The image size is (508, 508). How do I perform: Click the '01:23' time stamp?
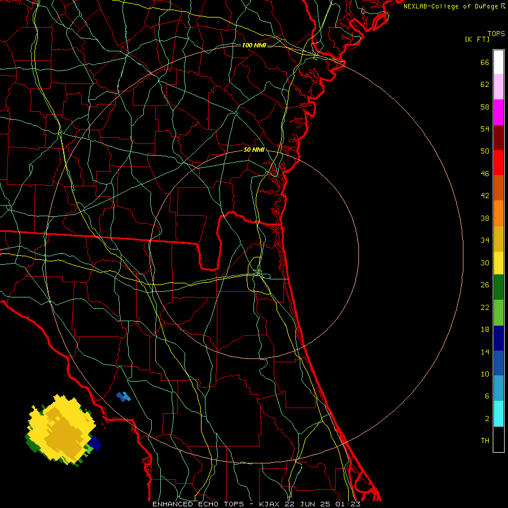point(348,504)
